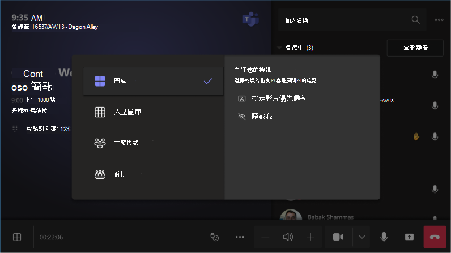Click the 會議室 16537/AV/13 - Dagon Alley label

coord(55,27)
